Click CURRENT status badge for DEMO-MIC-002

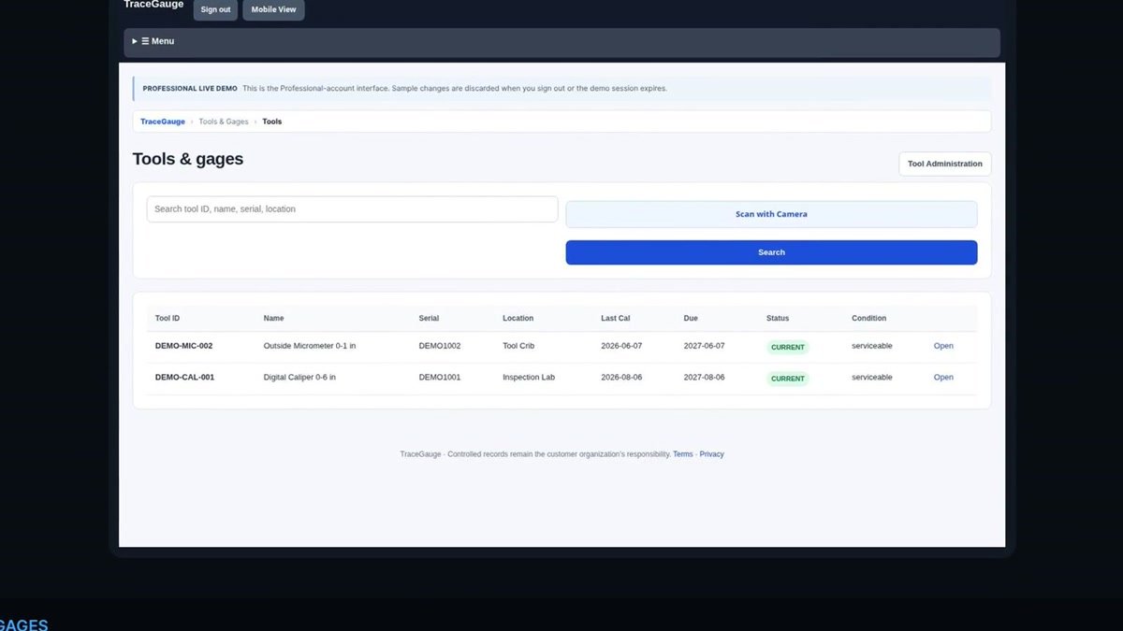coord(788,347)
